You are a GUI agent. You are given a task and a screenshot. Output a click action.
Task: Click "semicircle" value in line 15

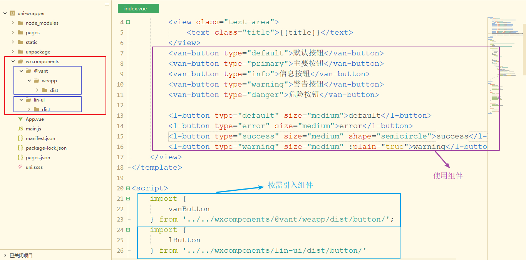tap(406, 137)
